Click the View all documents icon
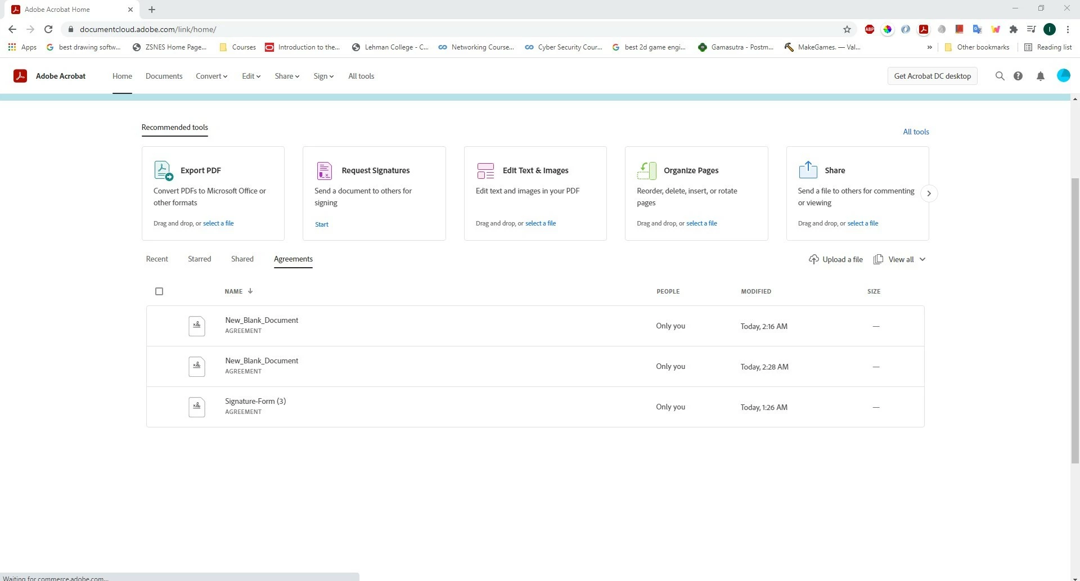The height and width of the screenshot is (581, 1080). point(878,259)
